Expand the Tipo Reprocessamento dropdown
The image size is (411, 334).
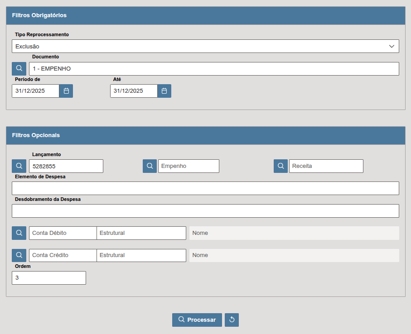205,46
